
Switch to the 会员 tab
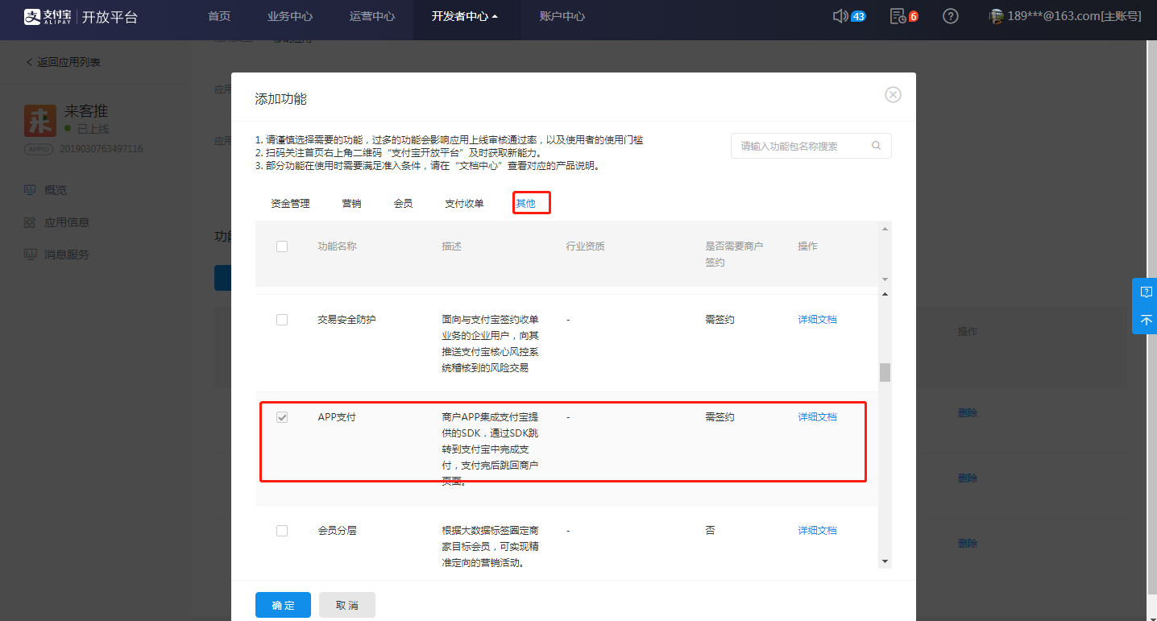click(404, 204)
